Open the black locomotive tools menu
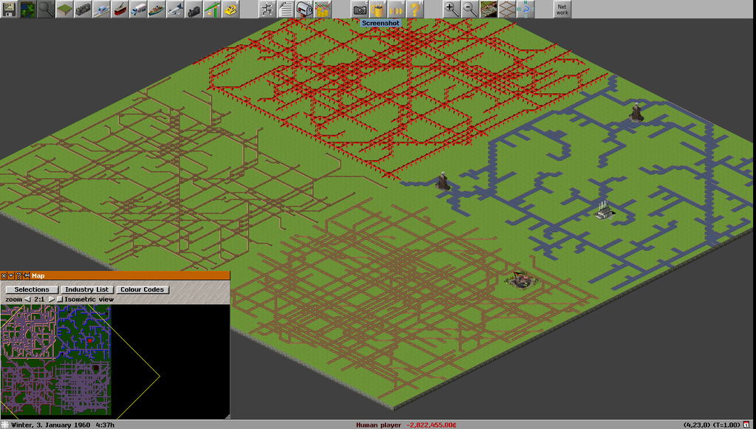756x429 pixels. [x=194, y=9]
